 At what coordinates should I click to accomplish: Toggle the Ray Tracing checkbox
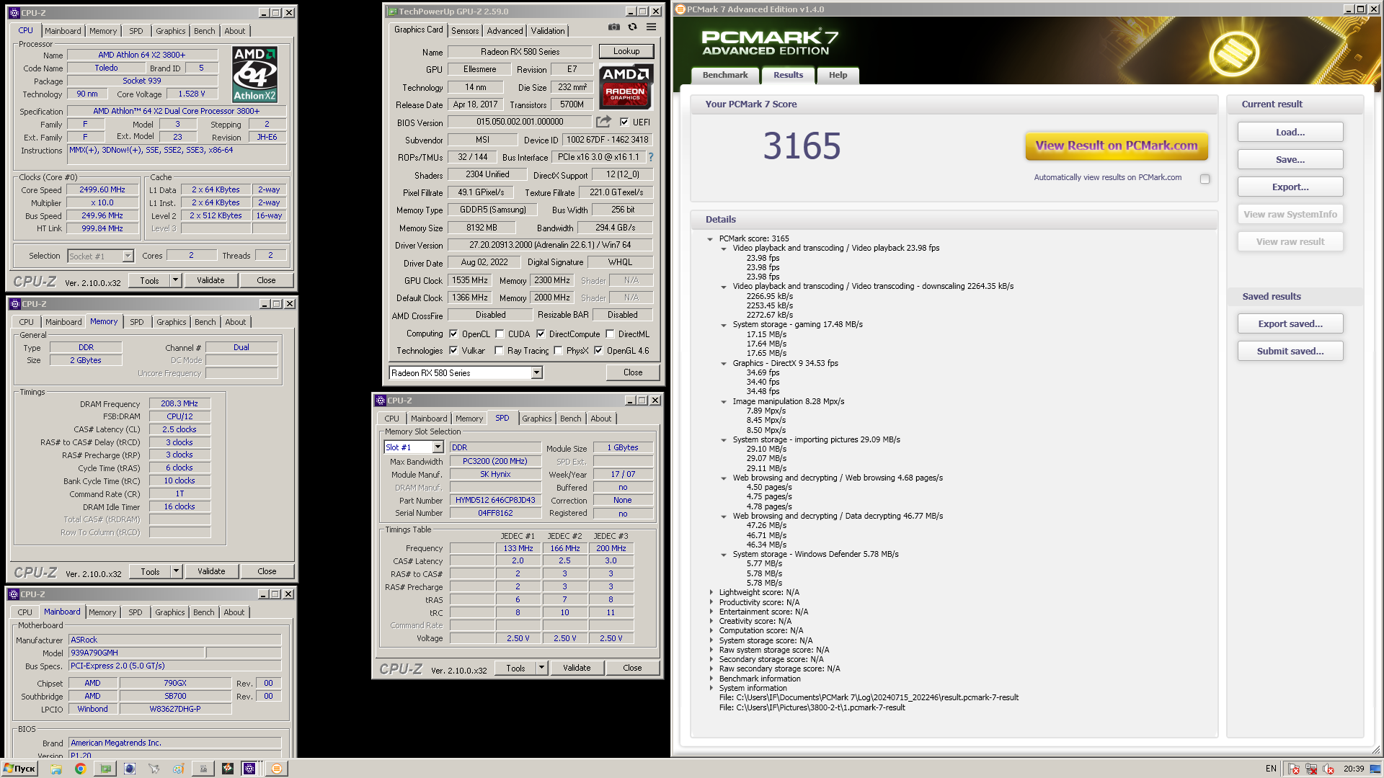(499, 351)
